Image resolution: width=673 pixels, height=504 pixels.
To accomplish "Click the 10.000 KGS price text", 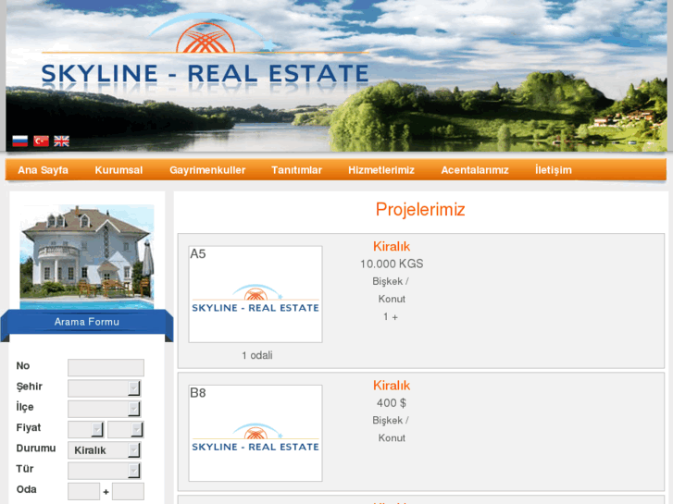I will coord(392,264).
